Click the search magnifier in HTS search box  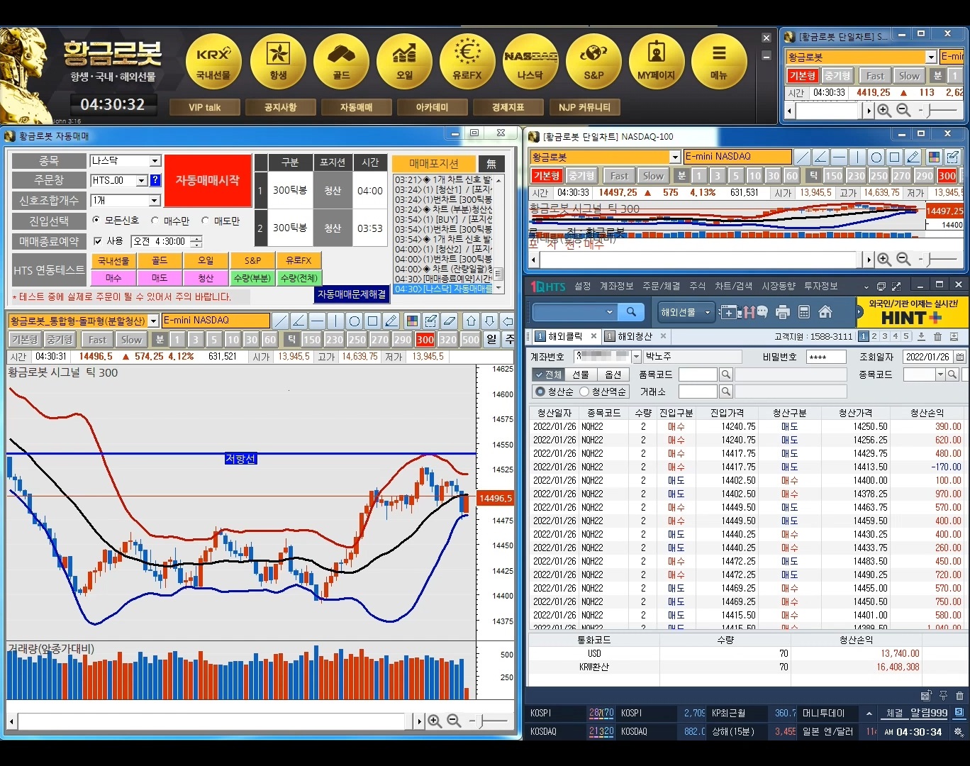[631, 312]
